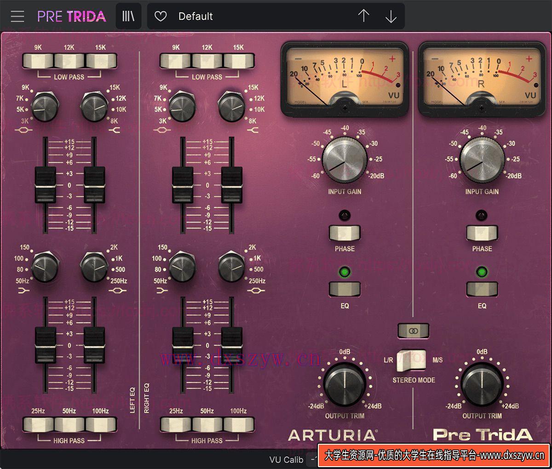Open the hamburger main menu
This screenshot has width=552, height=469.
click(x=17, y=17)
